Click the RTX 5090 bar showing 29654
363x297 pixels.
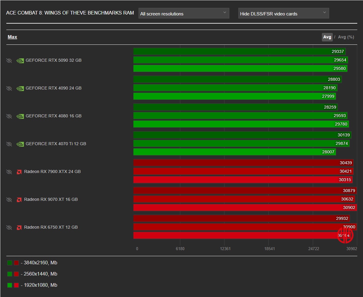(241, 60)
